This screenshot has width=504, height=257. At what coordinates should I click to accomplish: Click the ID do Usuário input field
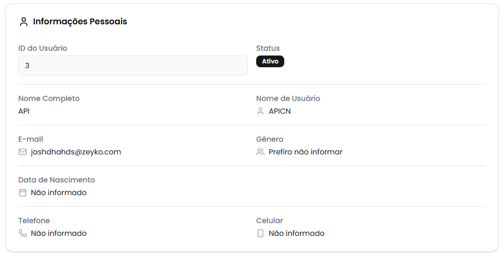pos(133,66)
